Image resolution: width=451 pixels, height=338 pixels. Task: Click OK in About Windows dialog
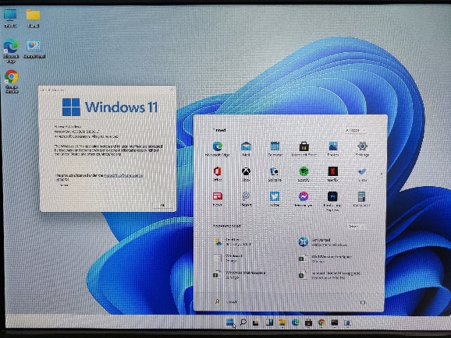pyautogui.click(x=162, y=205)
